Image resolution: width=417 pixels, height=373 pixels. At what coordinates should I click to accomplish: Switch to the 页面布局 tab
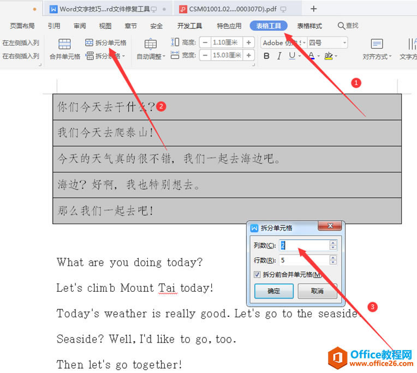tap(22, 26)
